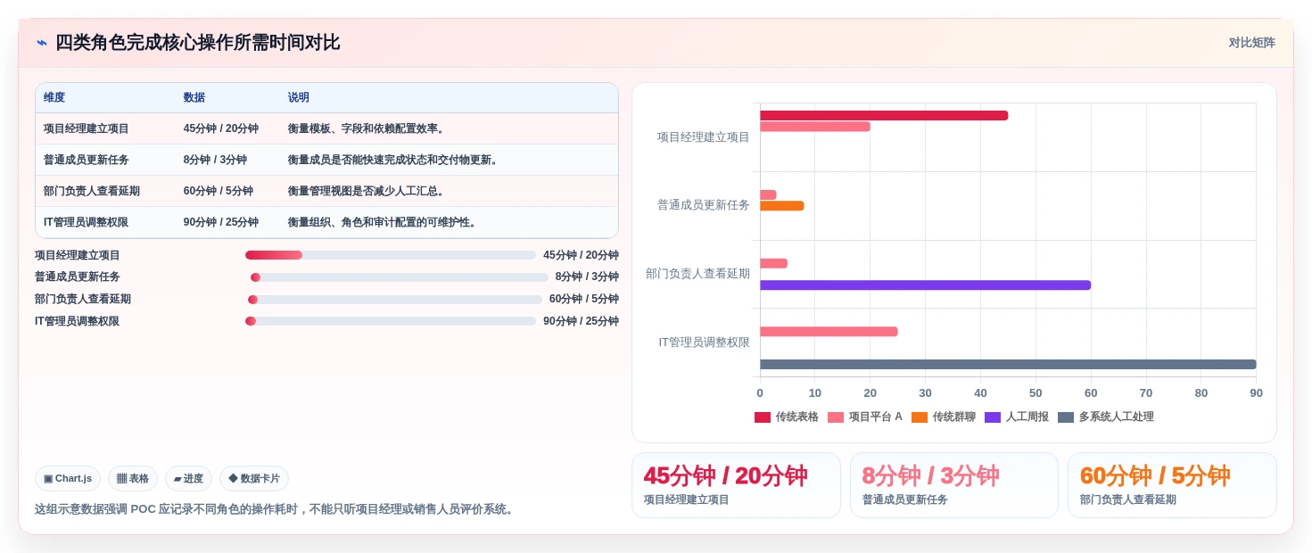This screenshot has width=1312, height=553.
Task: Click description 衡量模板、字段和依赖配置效率
Action: click(x=367, y=128)
